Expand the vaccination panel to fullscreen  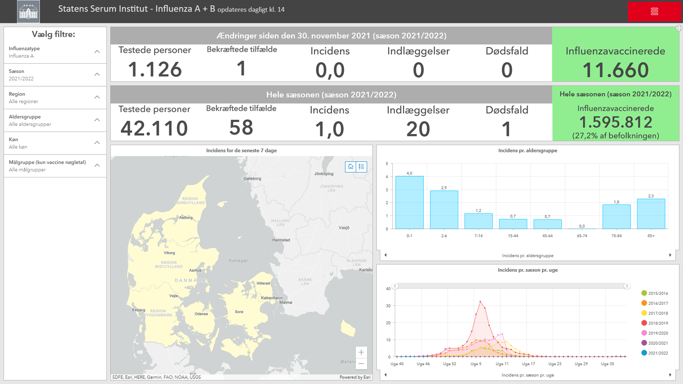click(678, 28)
